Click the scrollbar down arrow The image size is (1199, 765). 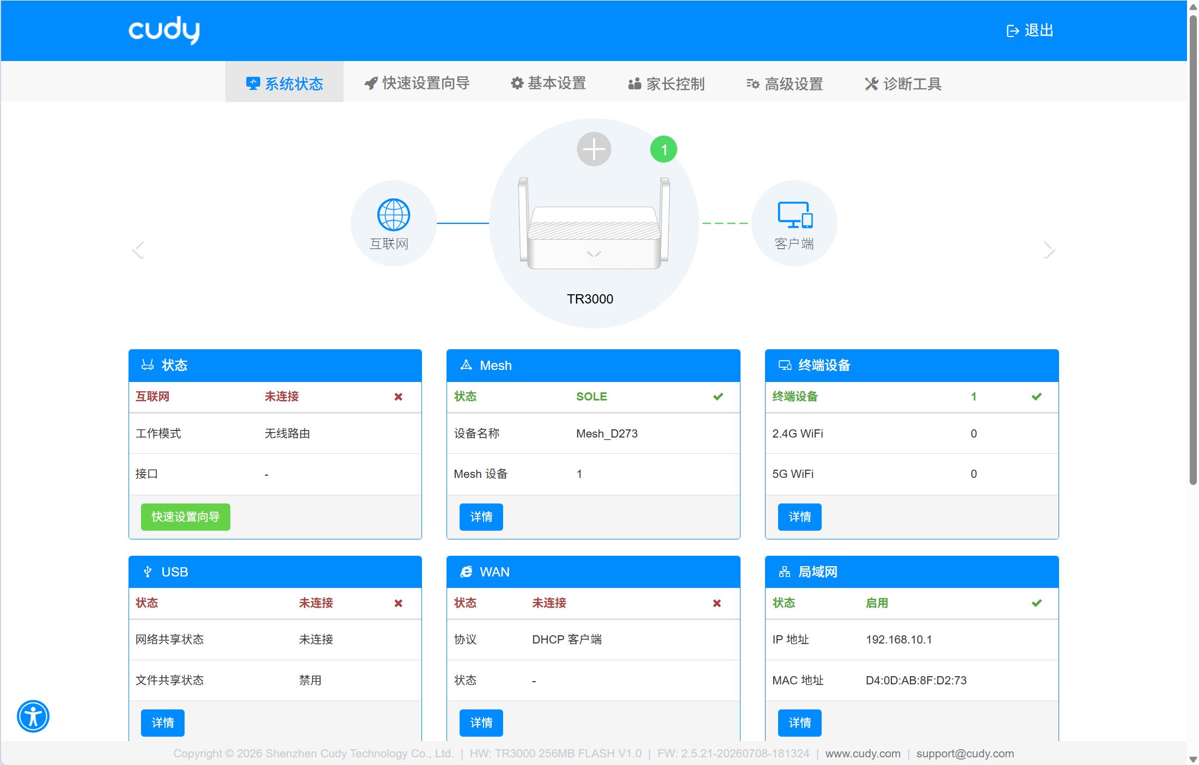(x=1193, y=759)
